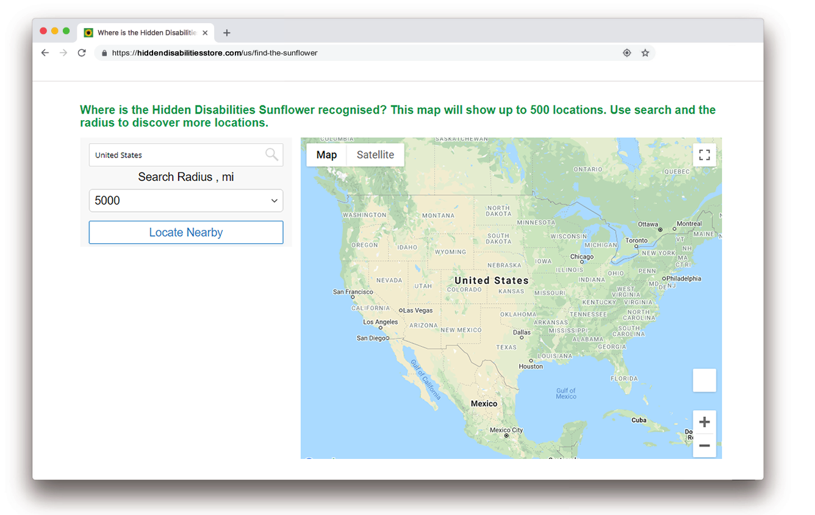
Task: Click the COLORADO state label
Action: [465, 289]
